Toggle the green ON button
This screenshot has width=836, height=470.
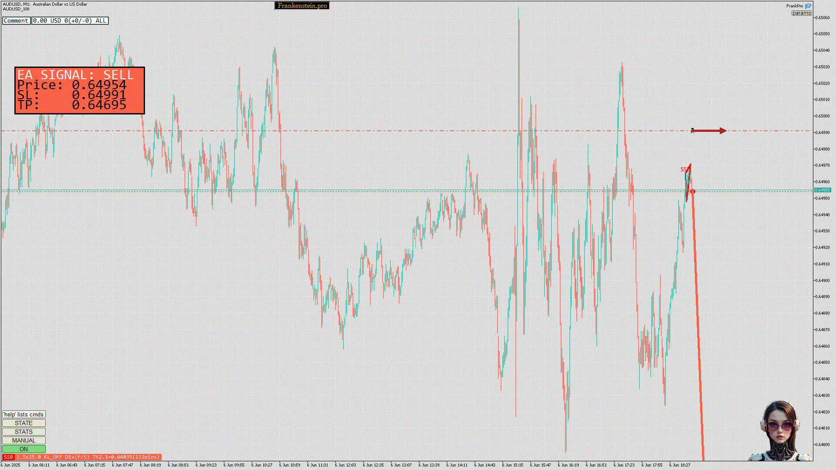(x=24, y=449)
